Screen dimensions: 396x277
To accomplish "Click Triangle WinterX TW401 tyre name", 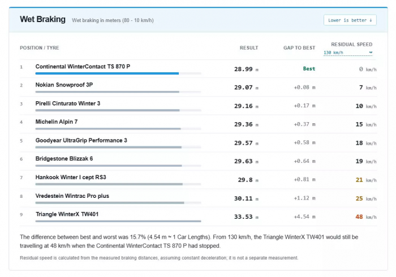I will coord(67,214).
